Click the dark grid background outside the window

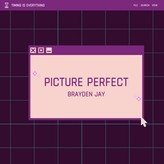82,143
